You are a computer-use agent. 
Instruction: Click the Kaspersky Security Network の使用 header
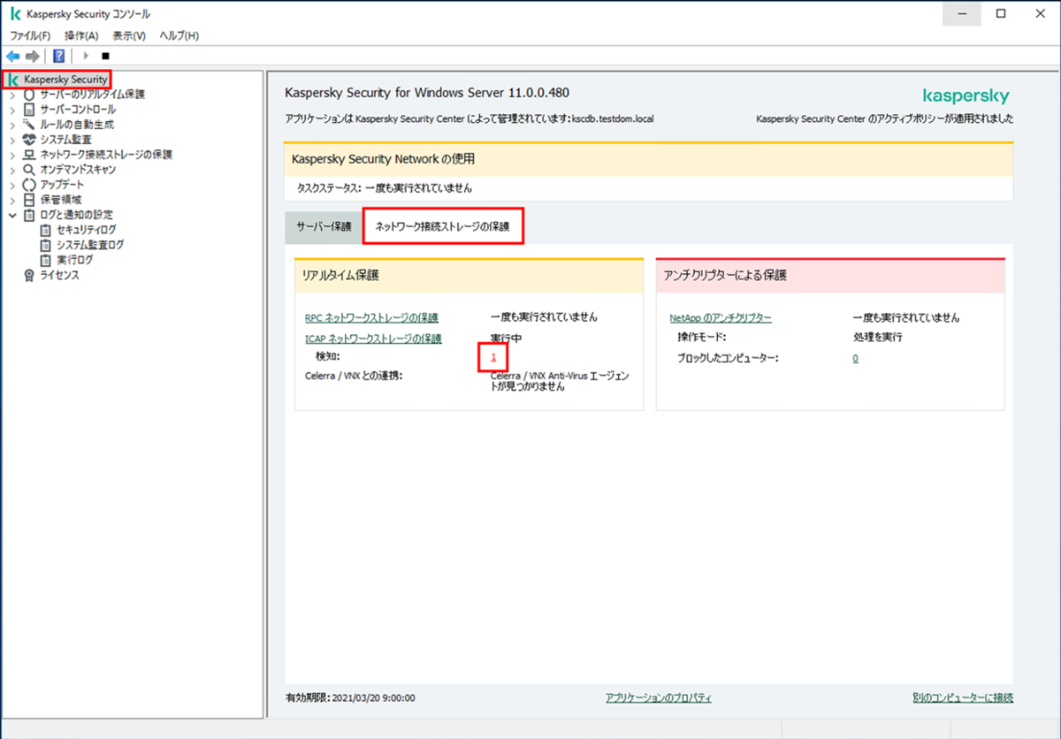pyautogui.click(x=649, y=159)
